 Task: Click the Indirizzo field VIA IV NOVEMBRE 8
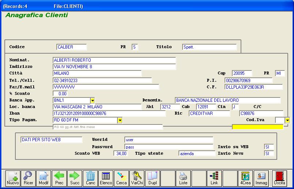(114, 67)
